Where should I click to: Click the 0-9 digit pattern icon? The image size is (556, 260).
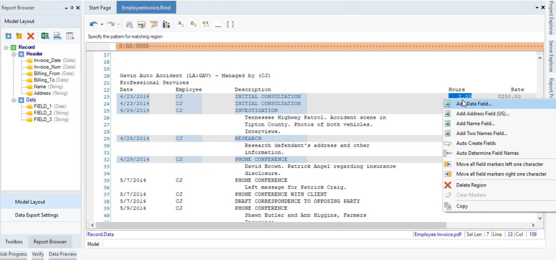pyautogui.click(x=193, y=25)
